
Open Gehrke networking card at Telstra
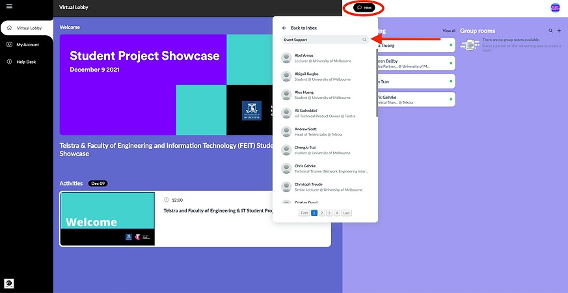coord(416,100)
